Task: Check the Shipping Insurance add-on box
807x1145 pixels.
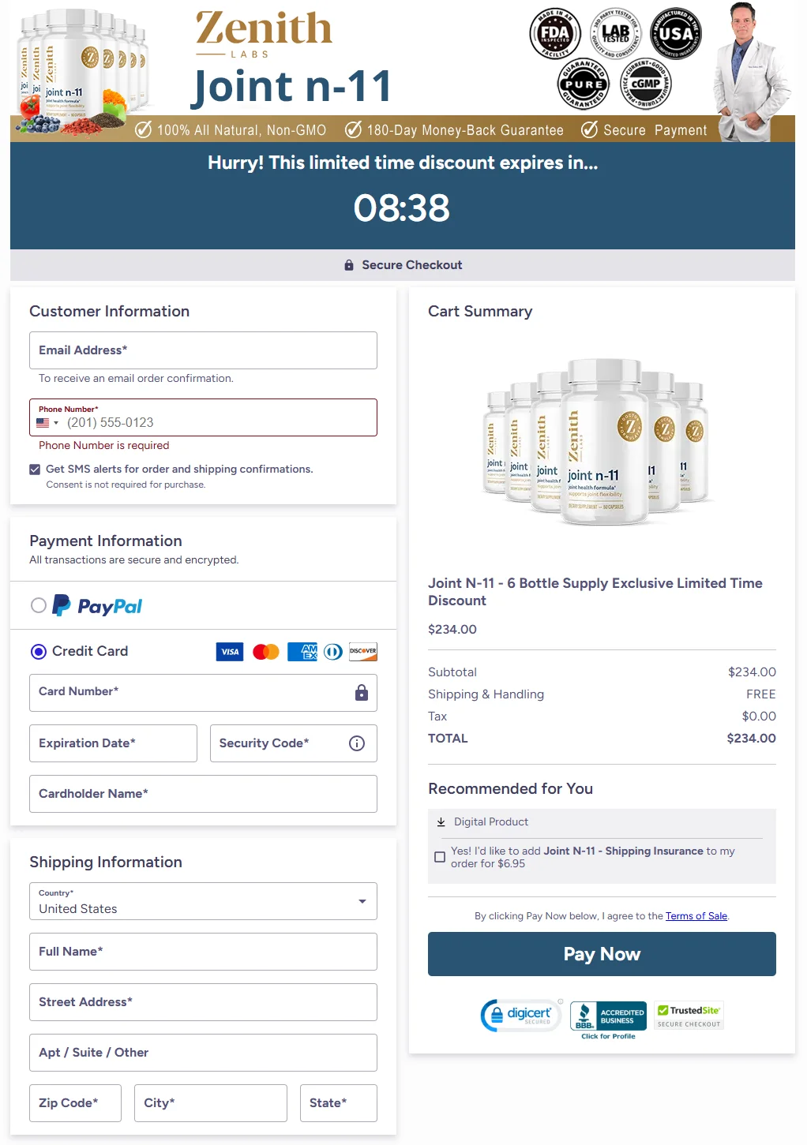Action: coord(440,857)
